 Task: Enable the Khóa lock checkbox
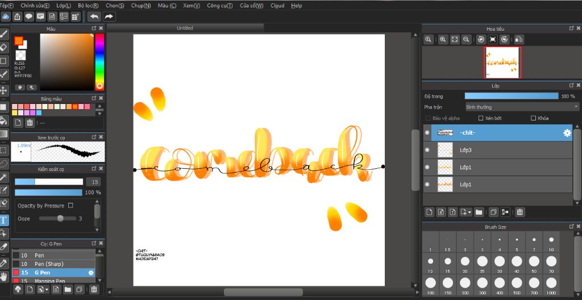533,118
